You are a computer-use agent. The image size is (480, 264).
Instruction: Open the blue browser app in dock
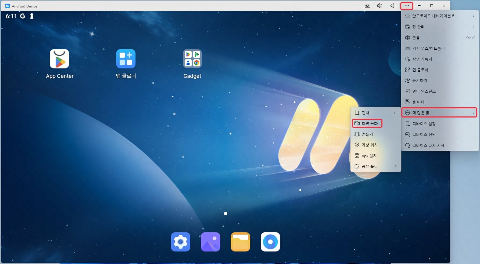point(270,242)
